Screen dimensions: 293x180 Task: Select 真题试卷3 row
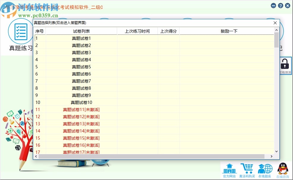tap(154, 53)
